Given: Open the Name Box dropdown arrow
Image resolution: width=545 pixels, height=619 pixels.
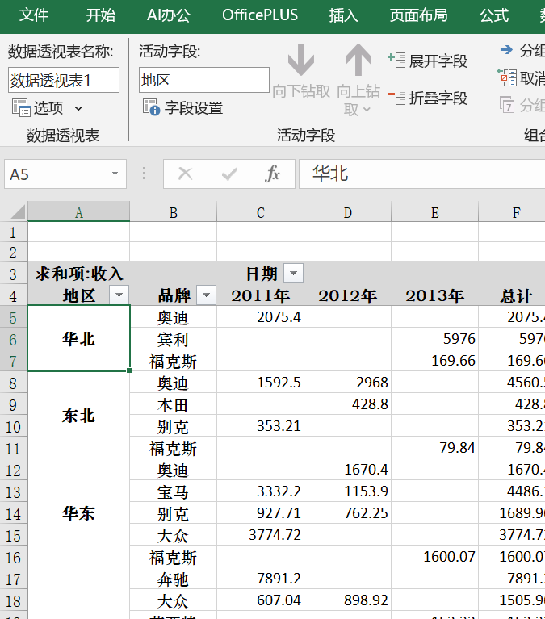Looking at the screenshot, I should 115,174.
